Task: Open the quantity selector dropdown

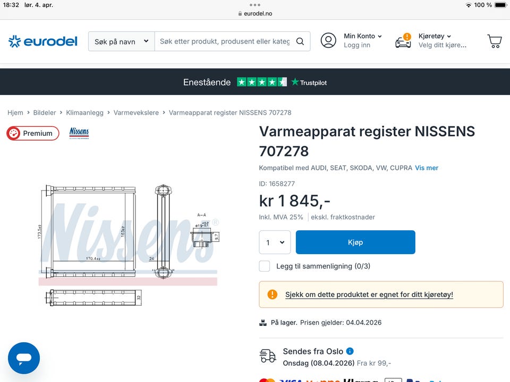Action: click(275, 242)
